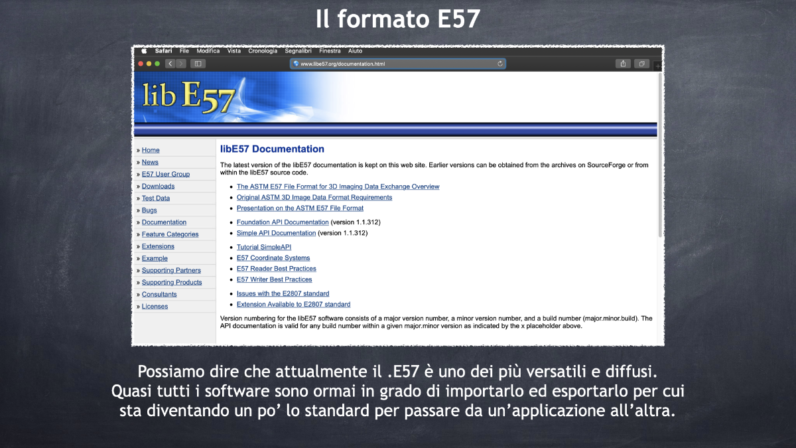Open Foundation API Documentation link
The width and height of the screenshot is (796, 448).
pos(283,222)
